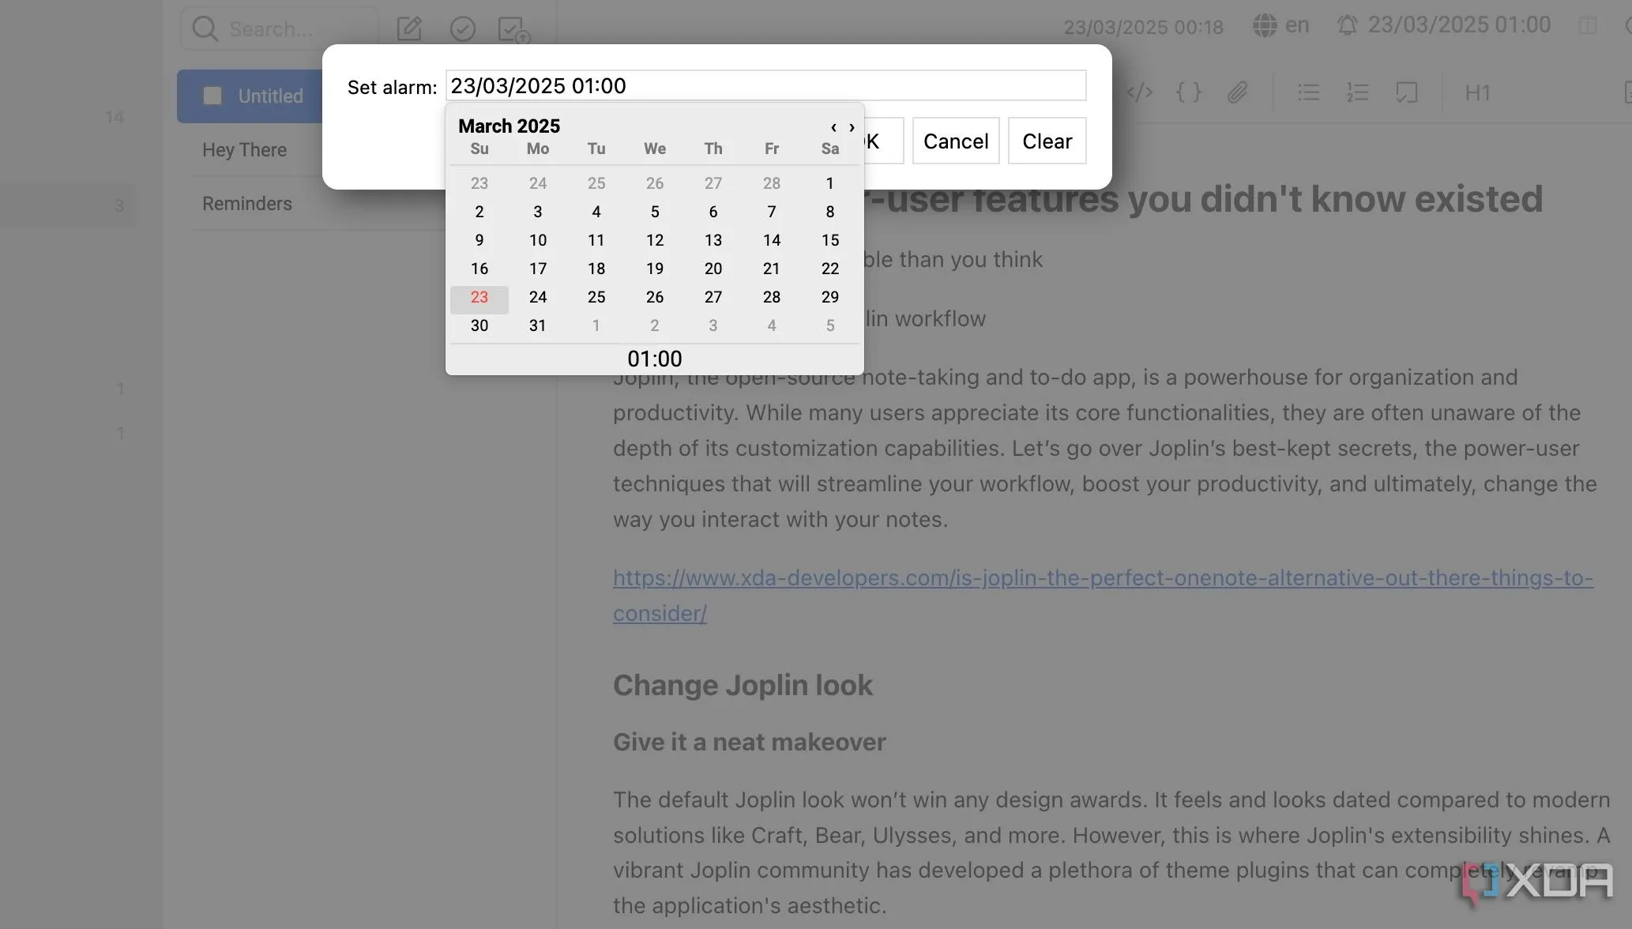Select March 24 in the calendar
This screenshot has width=1632, height=929.
(x=537, y=297)
